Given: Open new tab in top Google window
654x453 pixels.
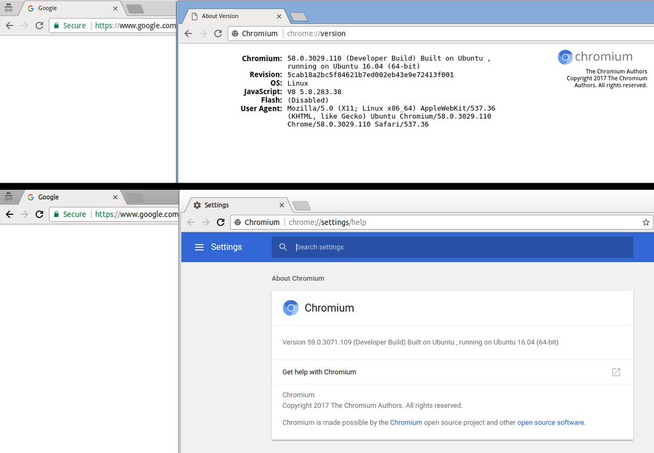Looking at the screenshot, I should tap(134, 9).
